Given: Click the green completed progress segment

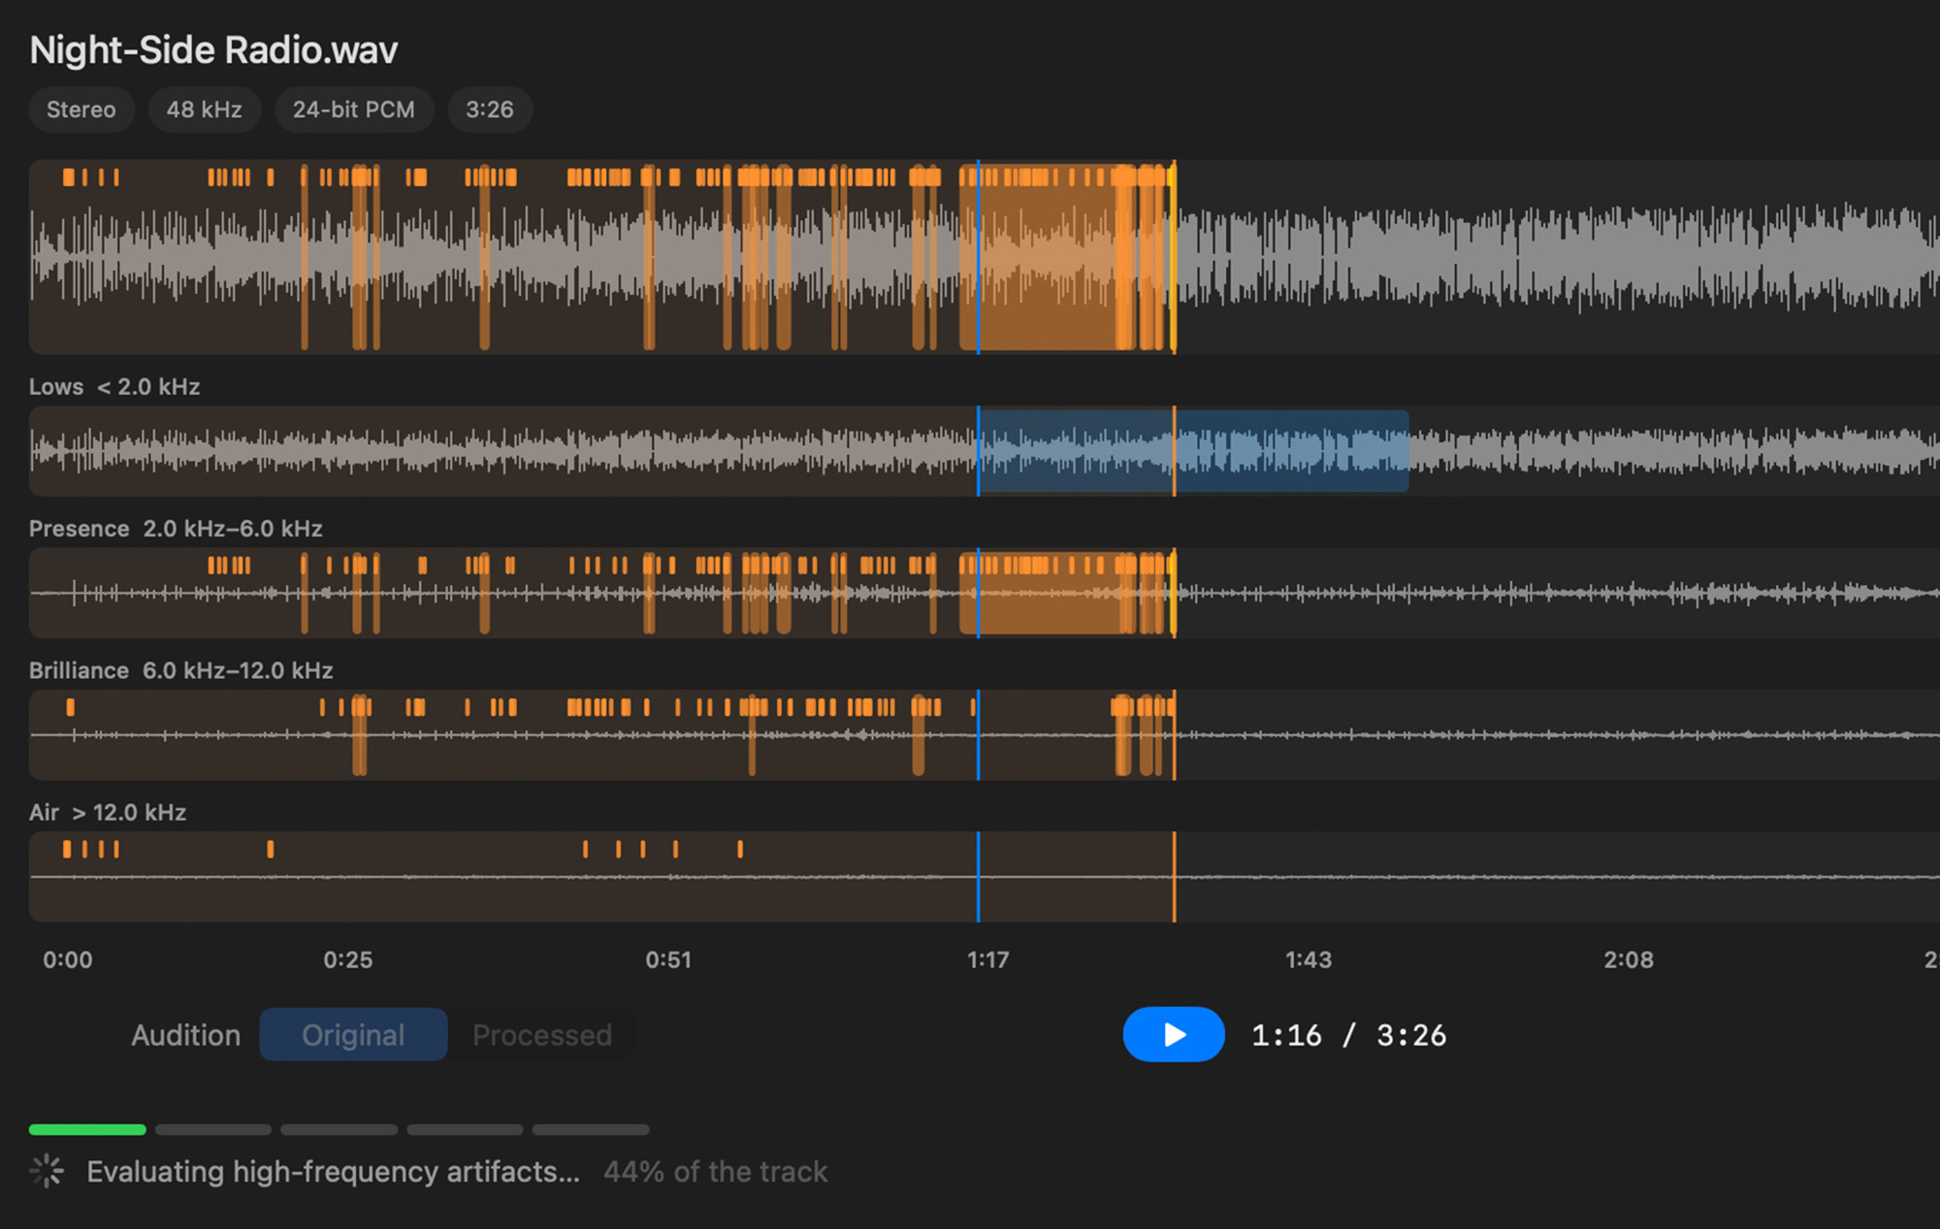Looking at the screenshot, I should [87, 1129].
